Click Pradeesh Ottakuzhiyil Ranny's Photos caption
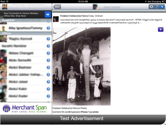 (70, 108)
